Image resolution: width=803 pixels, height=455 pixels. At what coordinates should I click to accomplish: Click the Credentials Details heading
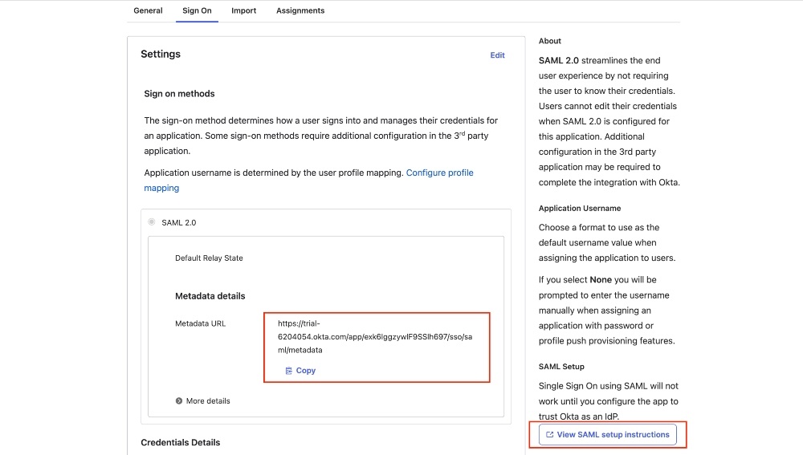point(180,442)
